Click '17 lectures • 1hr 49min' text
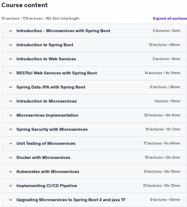This screenshot has height=207, width=187. [x=162, y=143]
